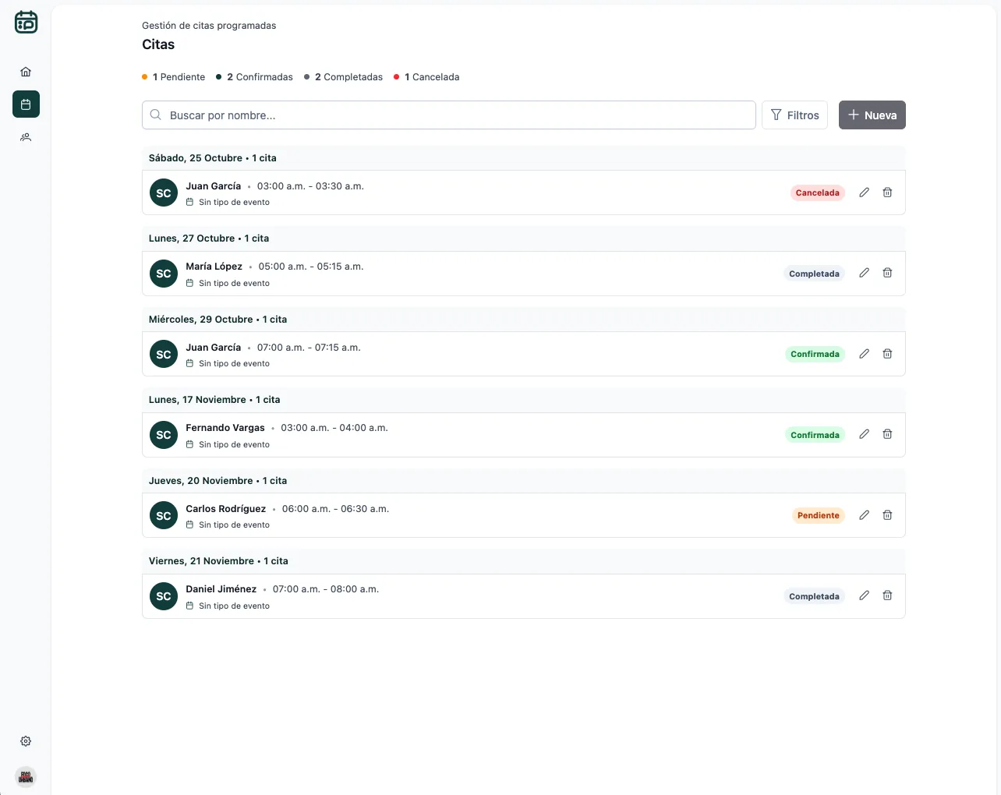
Task: Edit Carlos Rodríguez's appointment
Action: pyautogui.click(x=864, y=515)
